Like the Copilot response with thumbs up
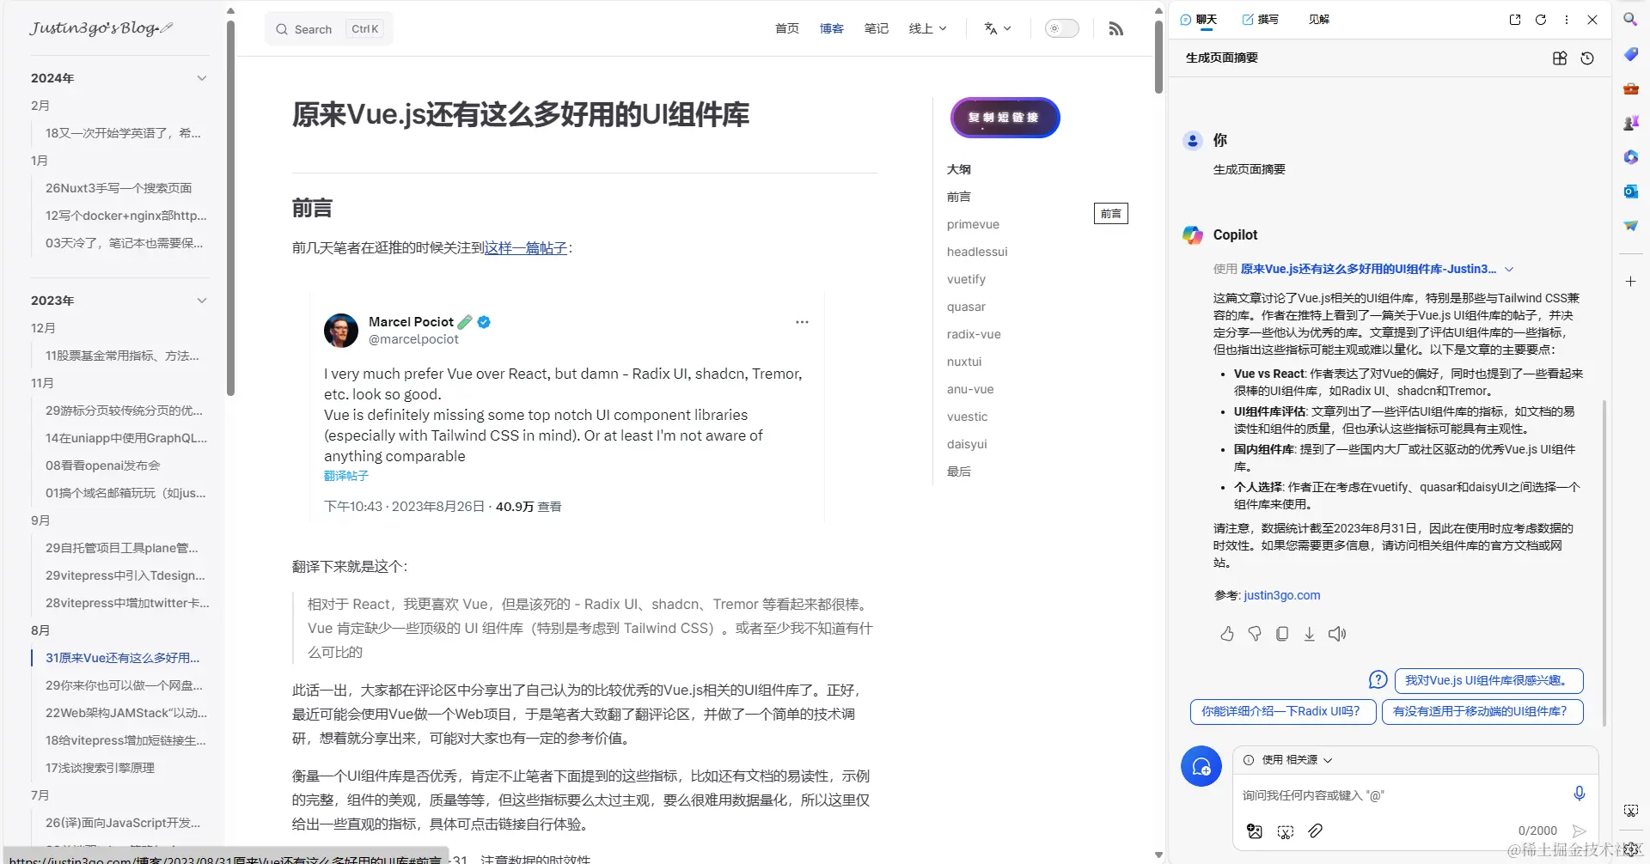The width and height of the screenshot is (1650, 864). pos(1227,634)
